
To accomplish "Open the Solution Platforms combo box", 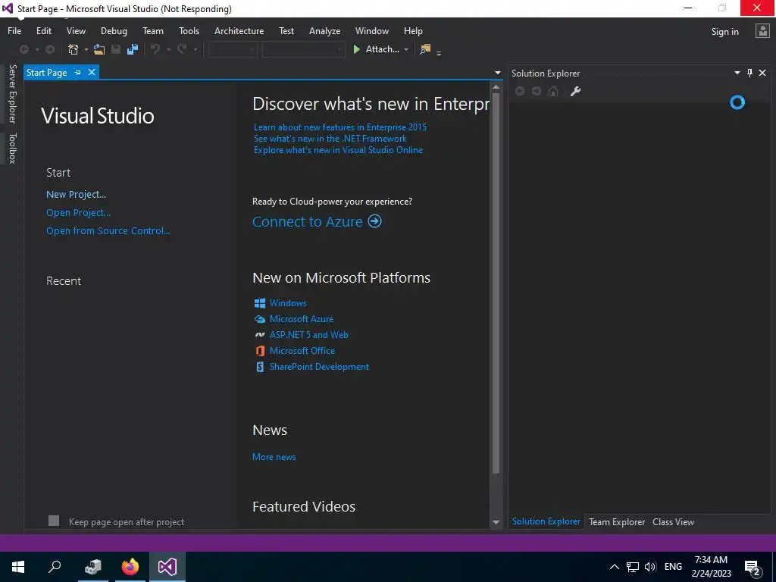I will pyautogui.click(x=303, y=49).
